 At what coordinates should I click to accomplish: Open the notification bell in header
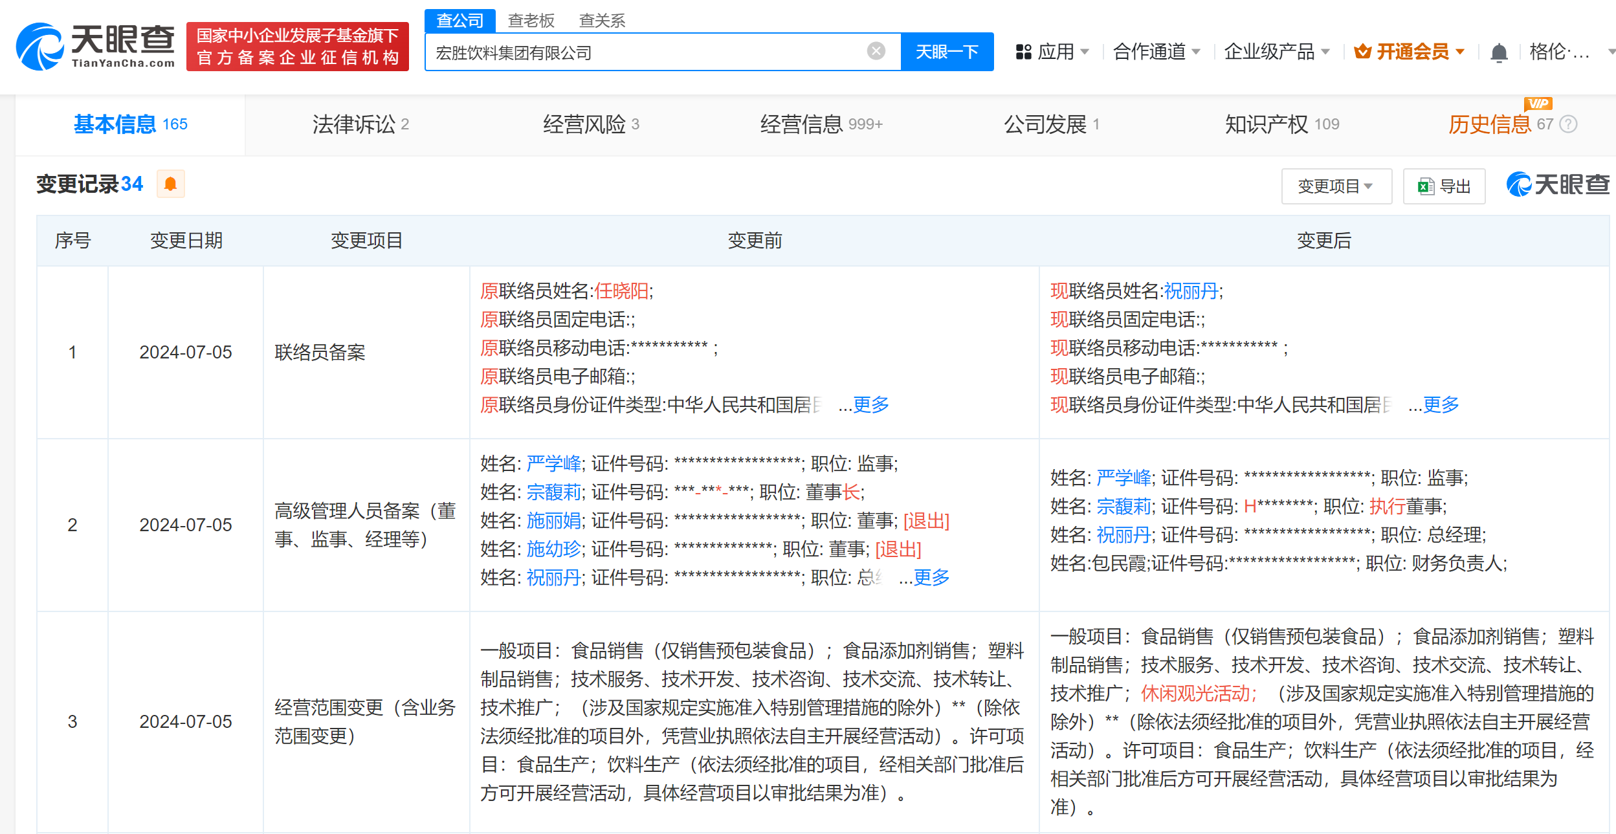point(1499,52)
